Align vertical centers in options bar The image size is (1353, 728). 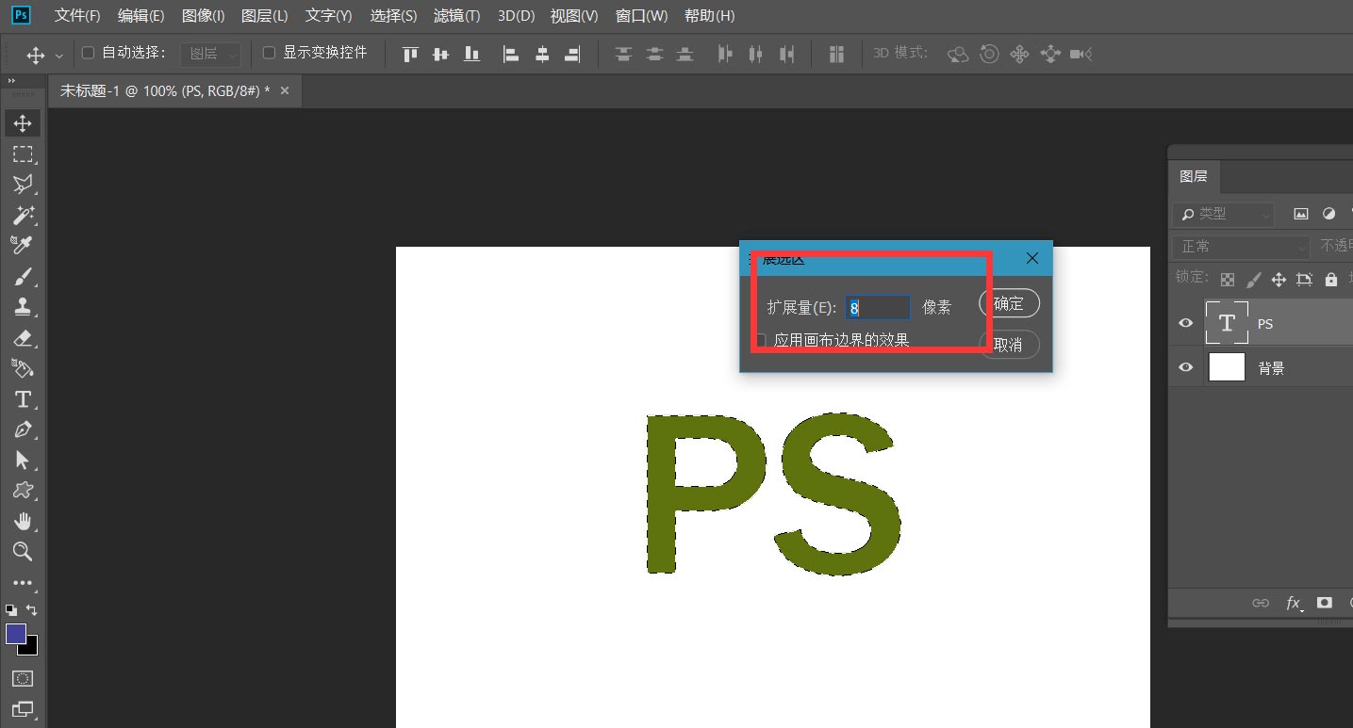coord(440,54)
